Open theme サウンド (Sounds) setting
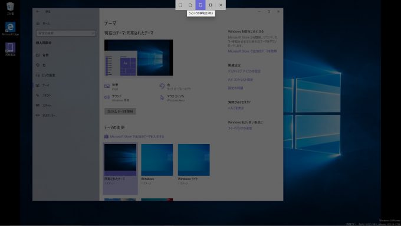This screenshot has width=401, height=226. (117, 98)
